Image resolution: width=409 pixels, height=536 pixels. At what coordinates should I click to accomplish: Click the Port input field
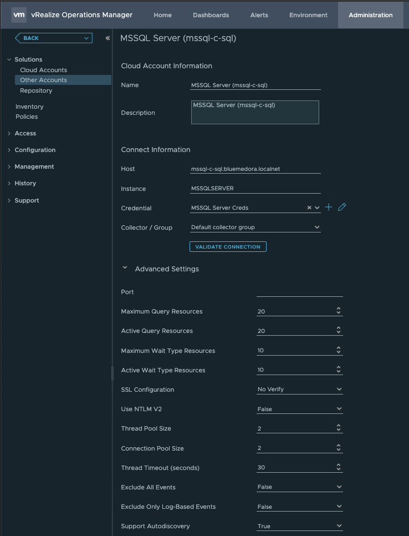tap(299, 291)
